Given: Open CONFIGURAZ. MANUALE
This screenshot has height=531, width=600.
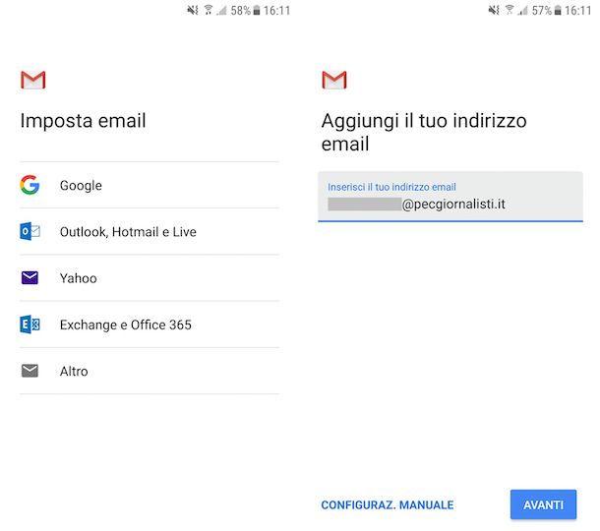Looking at the screenshot, I should click(x=388, y=505).
